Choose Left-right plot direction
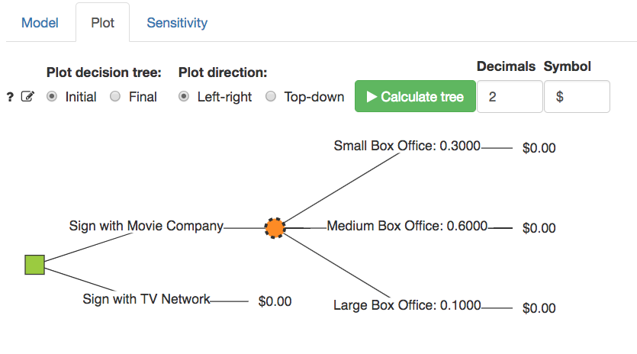 click(x=184, y=97)
